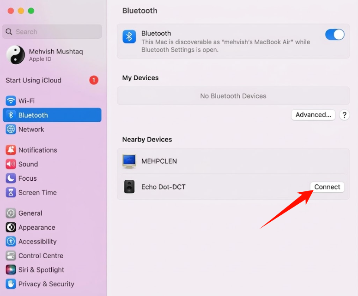The height and width of the screenshot is (296, 358).
Task: Click the Bluetooth sidebar icon
Action: coord(11,115)
